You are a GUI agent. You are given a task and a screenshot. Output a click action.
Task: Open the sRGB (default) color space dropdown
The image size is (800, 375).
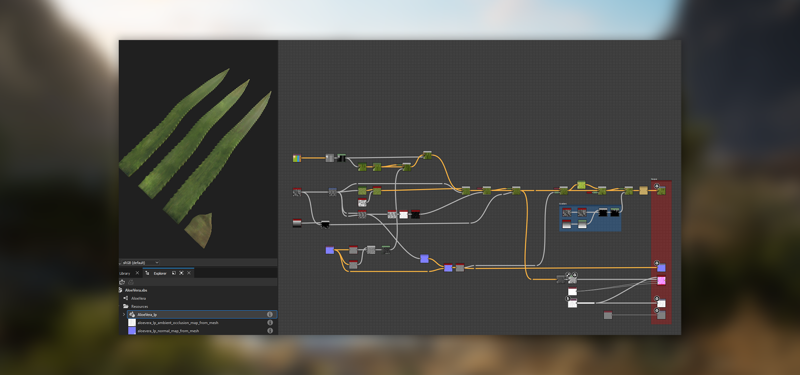(141, 262)
